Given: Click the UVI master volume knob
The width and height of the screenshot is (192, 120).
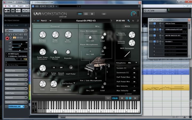Looking at the screenshot, I should [x=134, y=14].
